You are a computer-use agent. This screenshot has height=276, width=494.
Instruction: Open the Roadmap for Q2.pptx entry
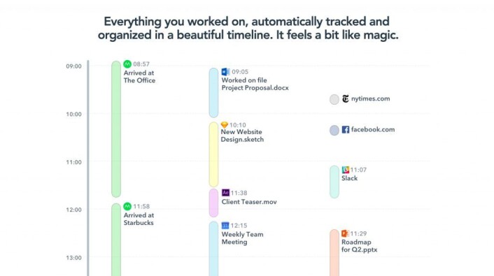point(359,246)
